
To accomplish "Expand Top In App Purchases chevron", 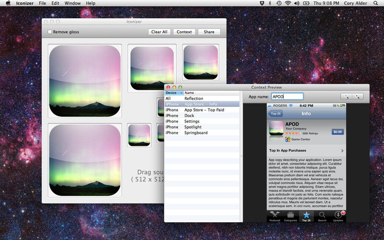I will [x=342, y=151].
